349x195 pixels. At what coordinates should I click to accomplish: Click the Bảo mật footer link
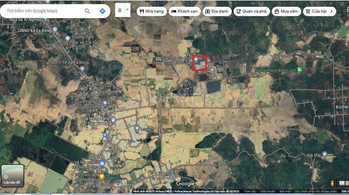(285, 192)
